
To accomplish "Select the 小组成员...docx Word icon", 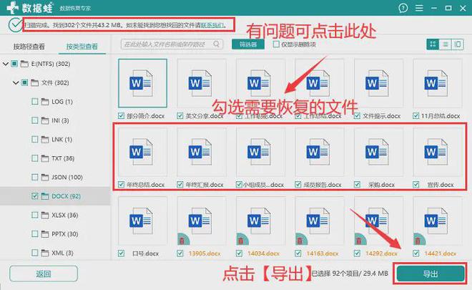I will click(259, 152).
